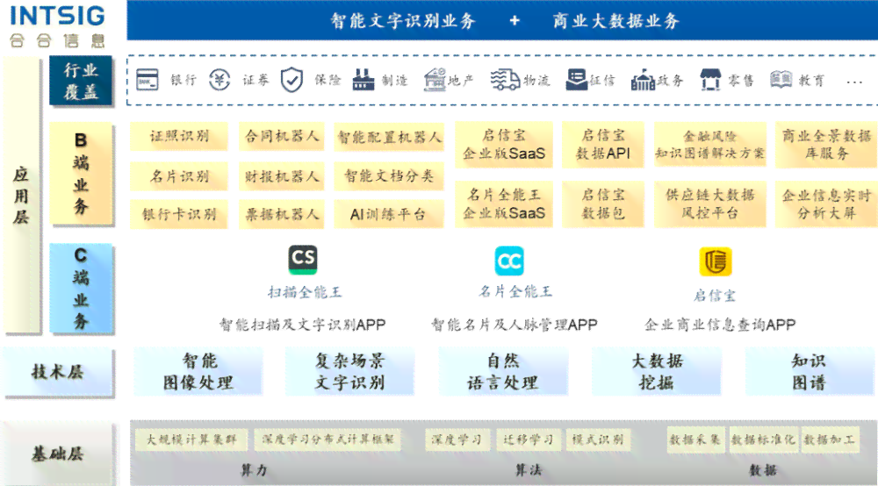This screenshot has width=878, height=486.
Task: Click the logistics truck icon beside 物流
Action: coord(505,80)
